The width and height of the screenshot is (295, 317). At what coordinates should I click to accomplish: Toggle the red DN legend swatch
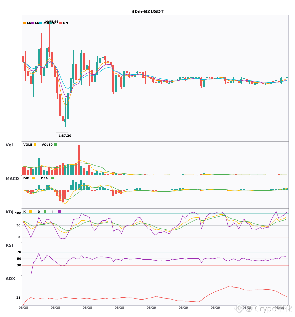[61, 23]
